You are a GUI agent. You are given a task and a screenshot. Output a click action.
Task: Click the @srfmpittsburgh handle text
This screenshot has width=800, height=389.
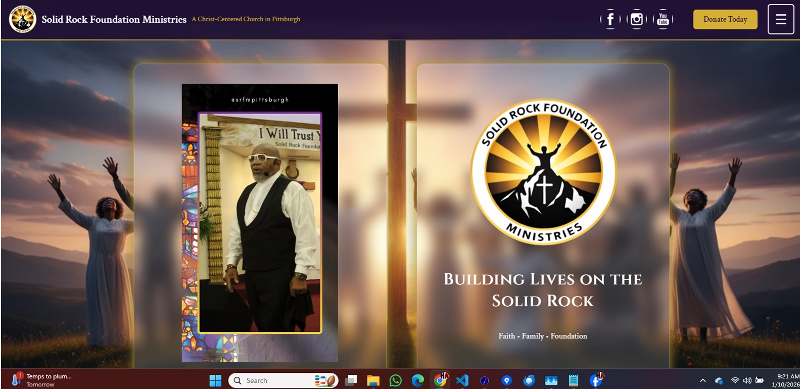[260, 100]
